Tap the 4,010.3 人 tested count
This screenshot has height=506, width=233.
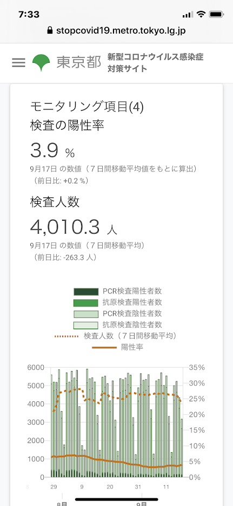point(74,227)
